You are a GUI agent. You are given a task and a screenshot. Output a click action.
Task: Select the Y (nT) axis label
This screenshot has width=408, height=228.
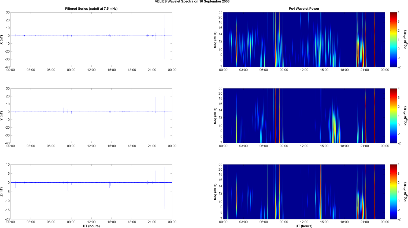(x=2, y=116)
